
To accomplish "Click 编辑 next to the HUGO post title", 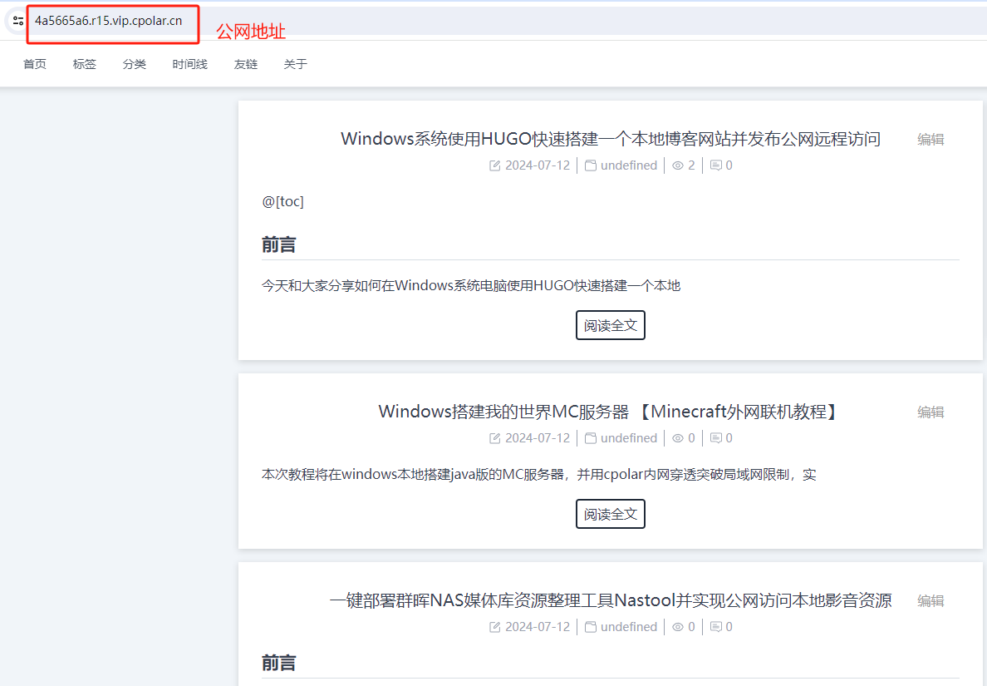I will 931,140.
